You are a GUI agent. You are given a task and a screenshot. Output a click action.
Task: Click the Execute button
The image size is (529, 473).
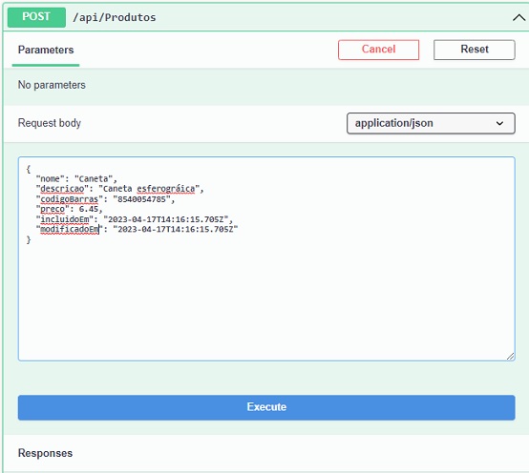pos(266,407)
